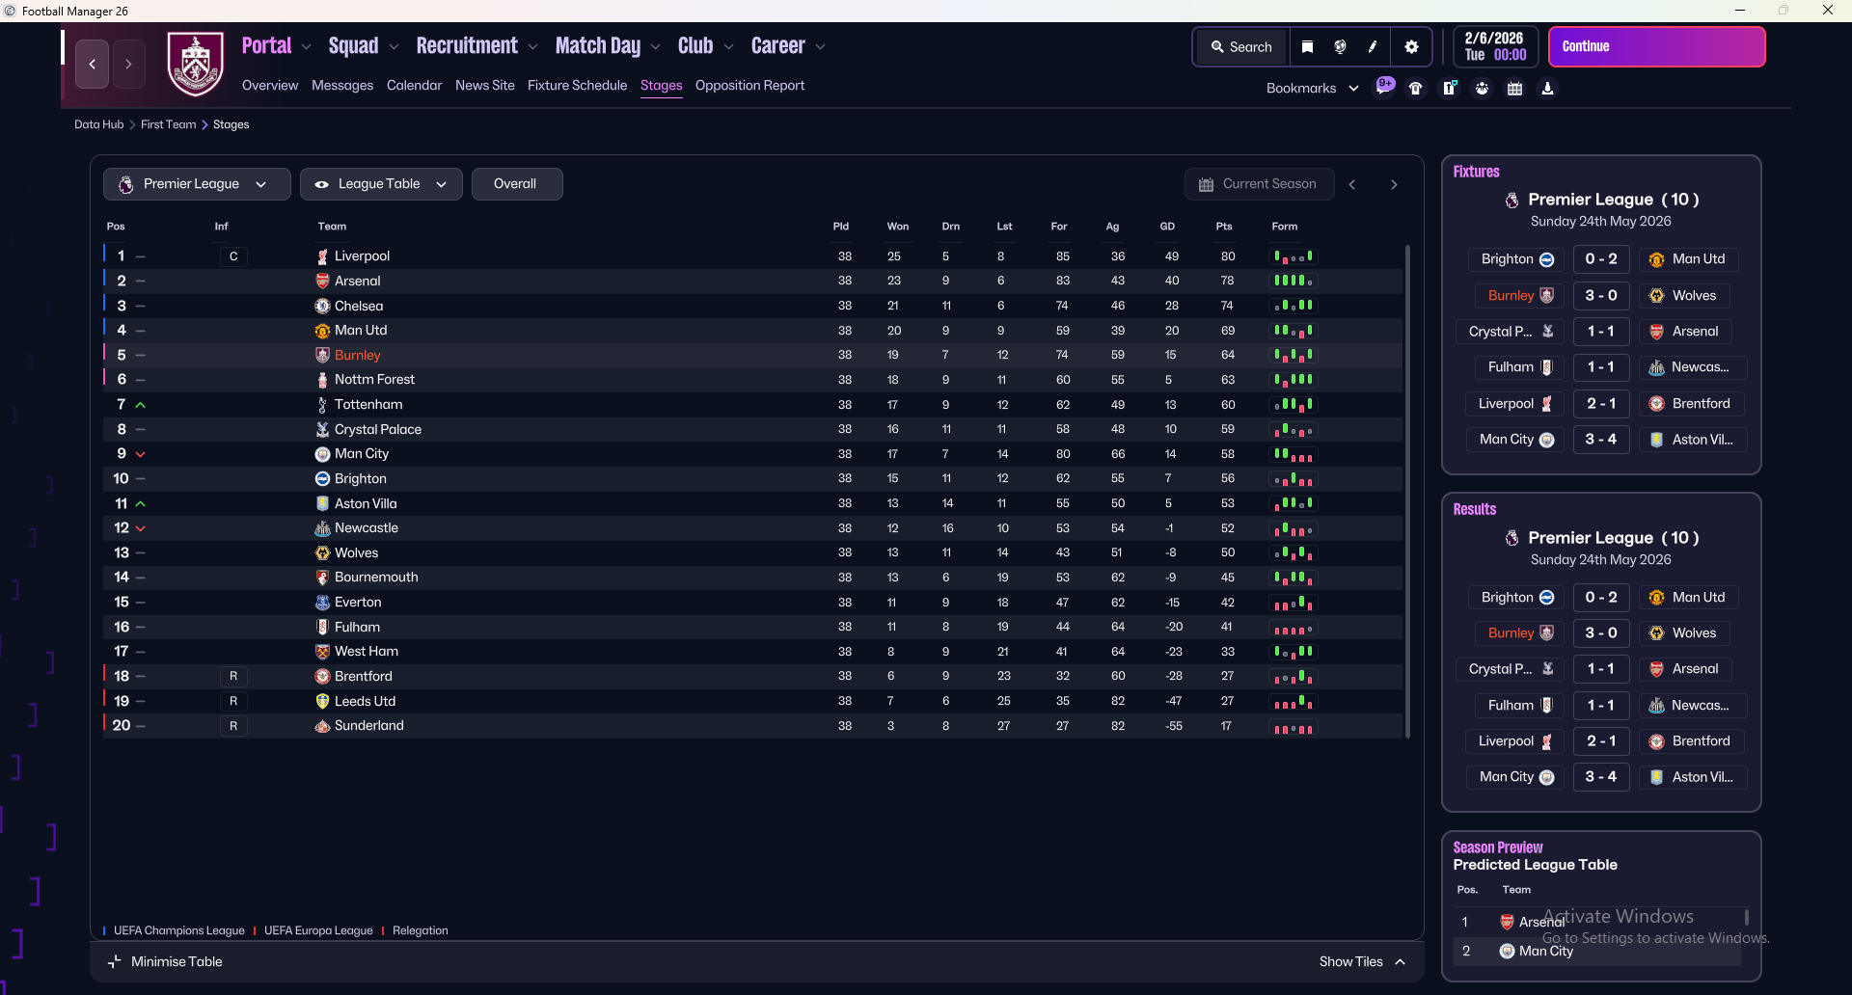Image resolution: width=1852 pixels, height=995 pixels.
Task: Click the shirt kit shortcut icon
Action: (x=1416, y=89)
